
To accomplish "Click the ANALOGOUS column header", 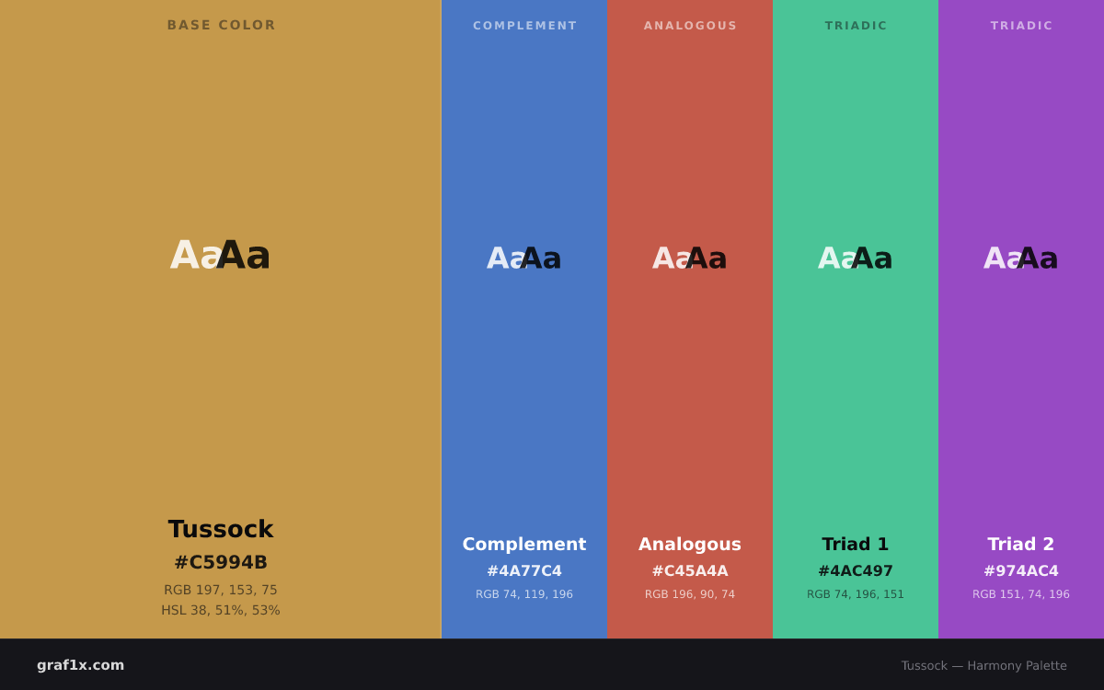I will pos(690,26).
